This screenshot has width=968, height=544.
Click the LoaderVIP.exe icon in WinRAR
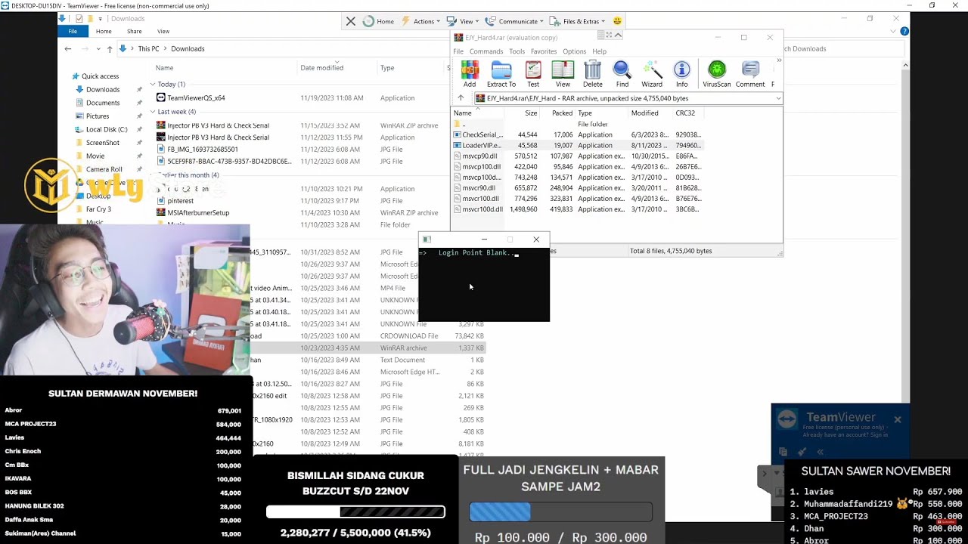pos(457,145)
